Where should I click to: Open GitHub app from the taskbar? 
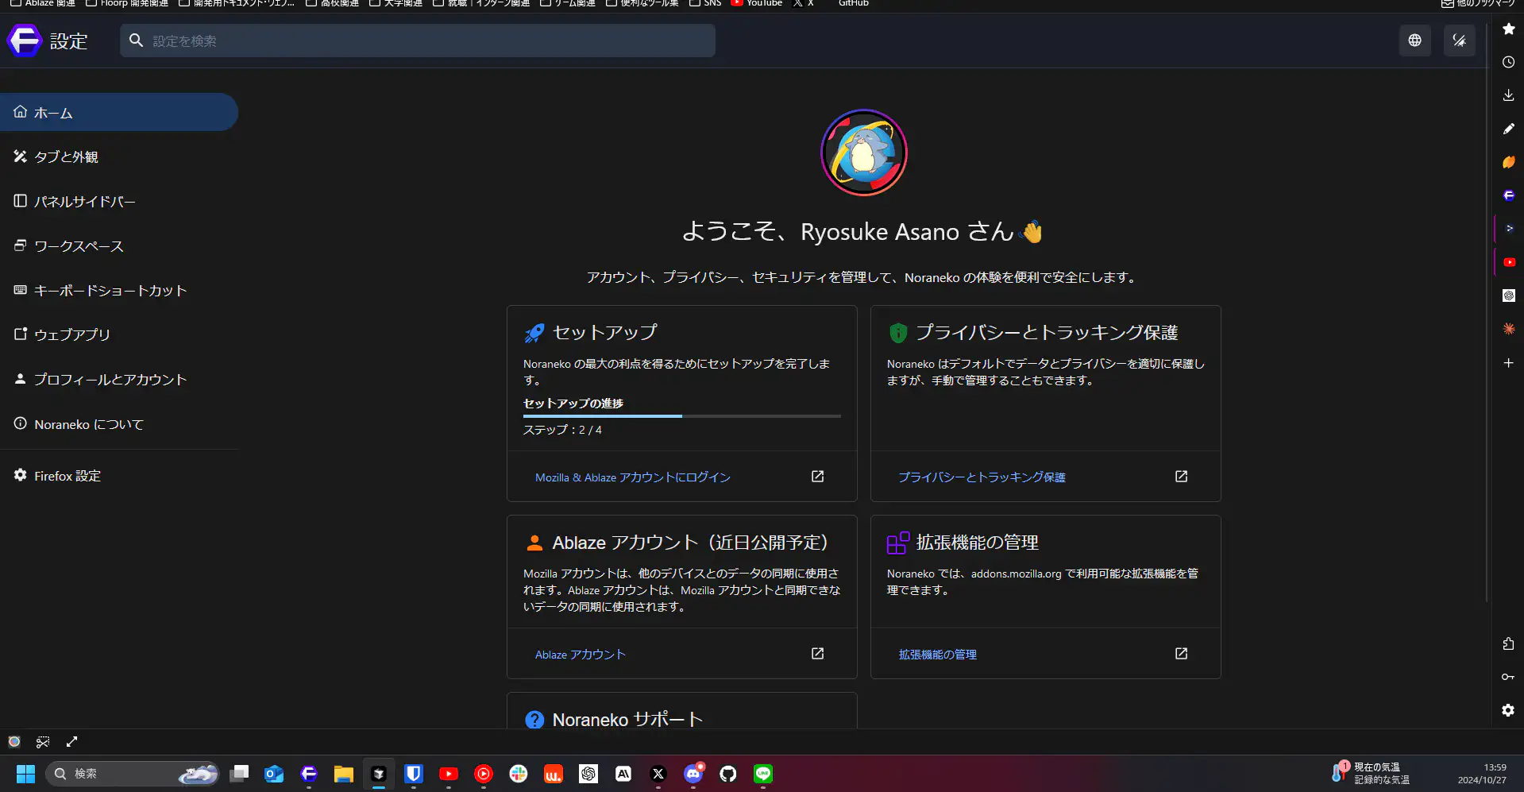728,774
